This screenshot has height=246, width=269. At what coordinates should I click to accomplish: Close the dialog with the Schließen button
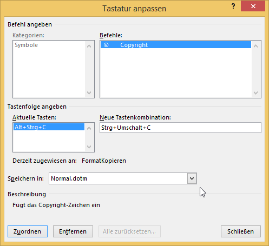click(241, 231)
